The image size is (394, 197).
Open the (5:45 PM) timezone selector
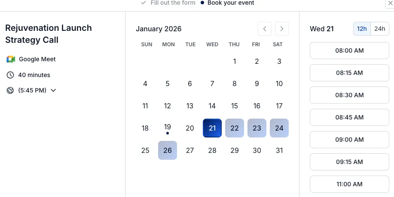pos(33,90)
